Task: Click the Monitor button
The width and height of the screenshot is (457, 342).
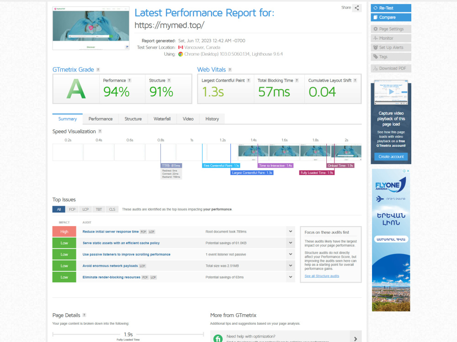Action: pyautogui.click(x=391, y=38)
